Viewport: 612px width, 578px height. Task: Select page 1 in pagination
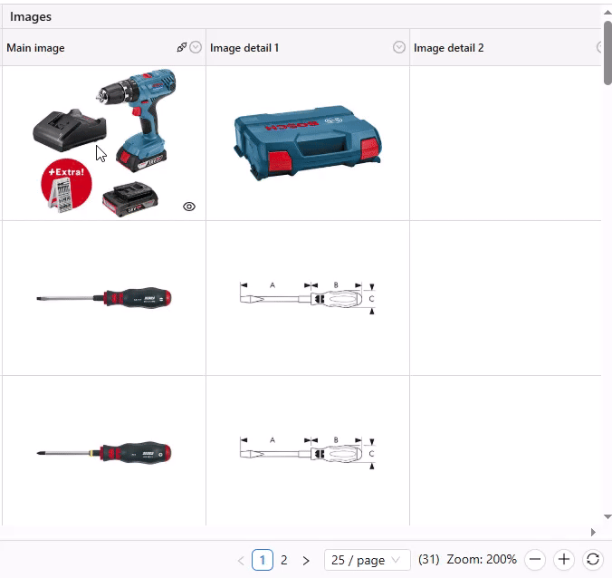263,560
